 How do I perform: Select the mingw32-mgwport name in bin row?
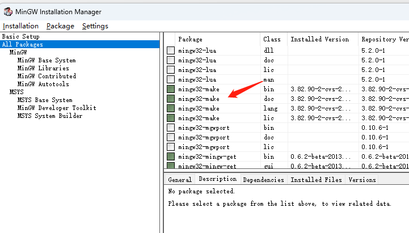204,128
